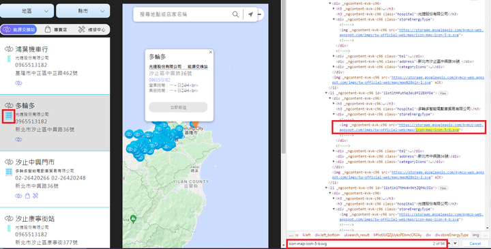Click purple category icon below 新北市汐止區中興路36號

point(18,139)
